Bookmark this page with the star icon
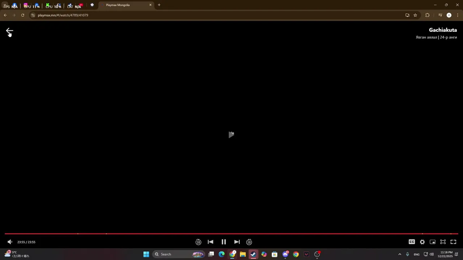 click(x=415, y=15)
